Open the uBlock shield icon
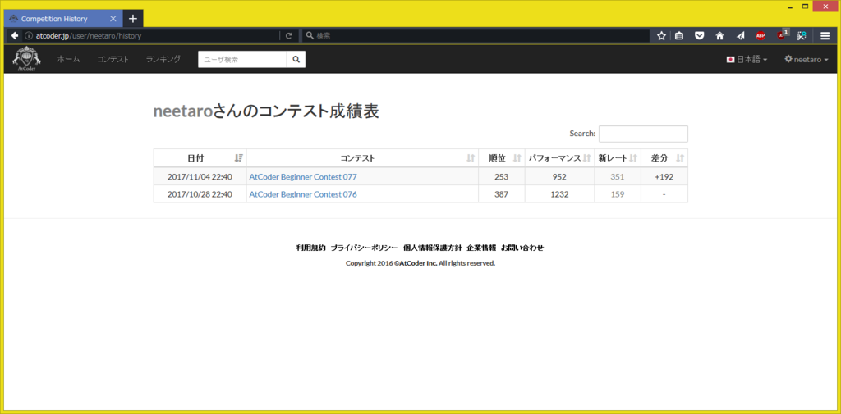 [x=782, y=36]
